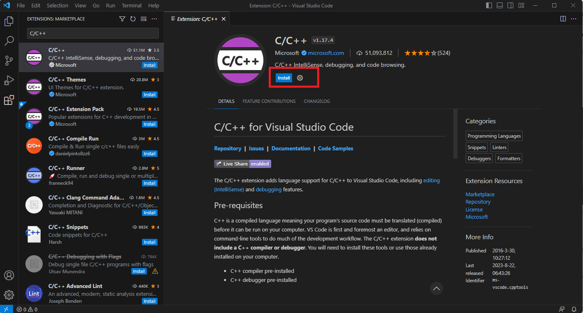This screenshot has height=313, width=583.
Task: Open the Explorer view in activity bar
Action: click(9, 21)
